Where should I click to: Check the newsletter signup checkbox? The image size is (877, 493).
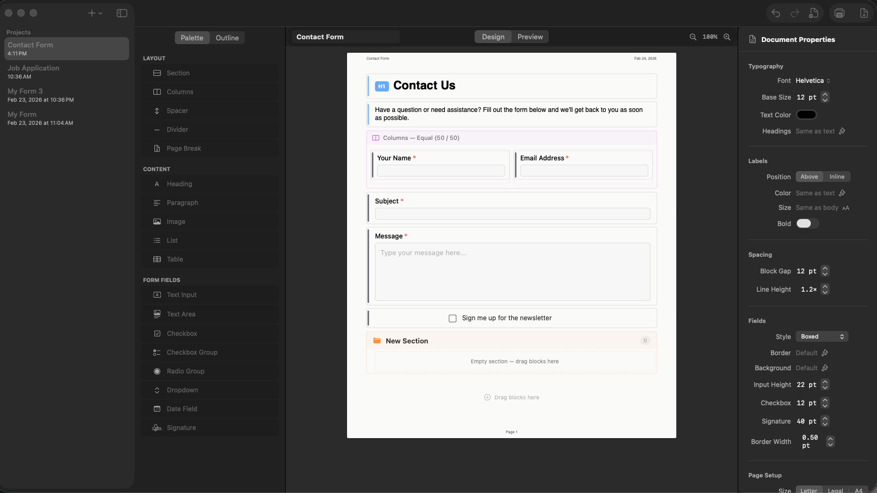tap(453, 318)
